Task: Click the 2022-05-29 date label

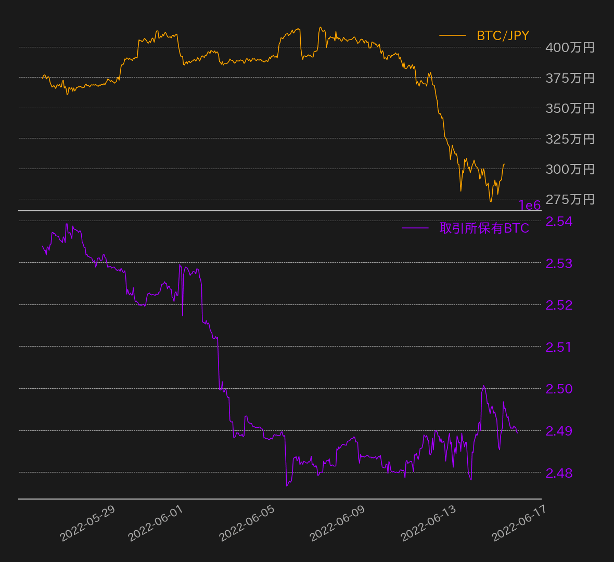Action: tap(87, 523)
